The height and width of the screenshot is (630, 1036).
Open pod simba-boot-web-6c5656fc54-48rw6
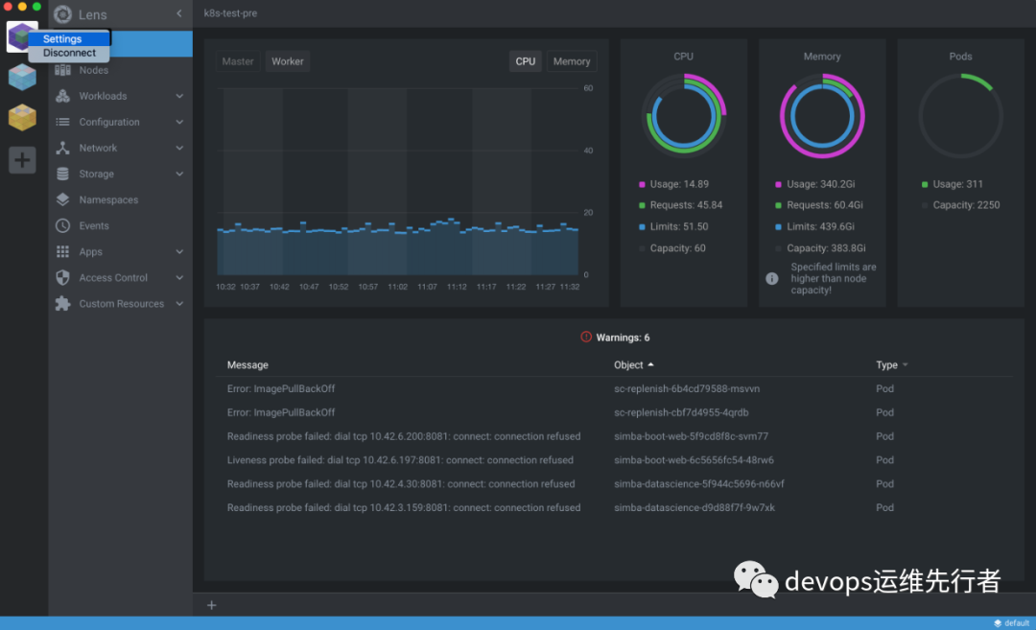(x=694, y=459)
